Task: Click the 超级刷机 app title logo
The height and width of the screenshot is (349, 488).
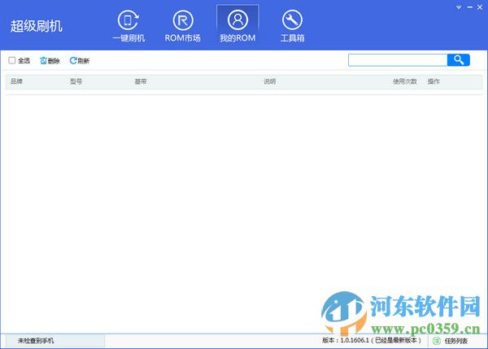Action: coord(37,26)
